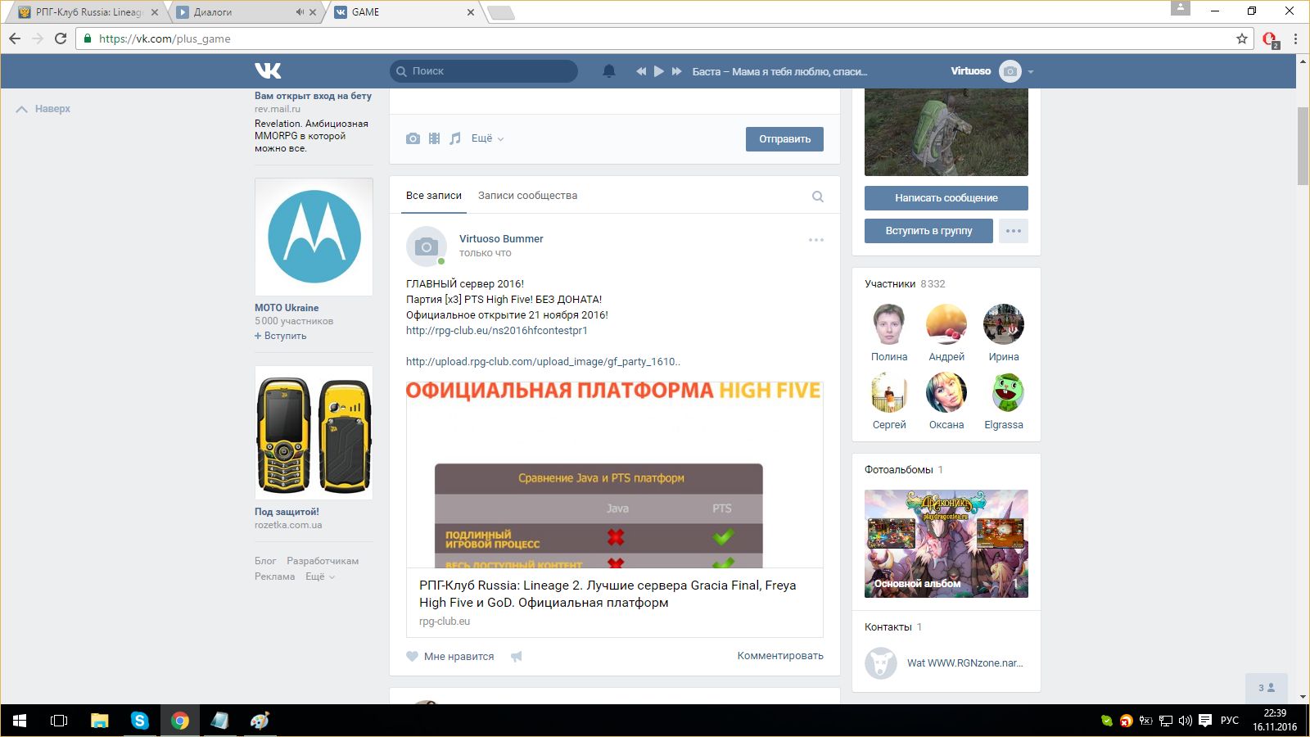Skip to next track in player

(676, 71)
